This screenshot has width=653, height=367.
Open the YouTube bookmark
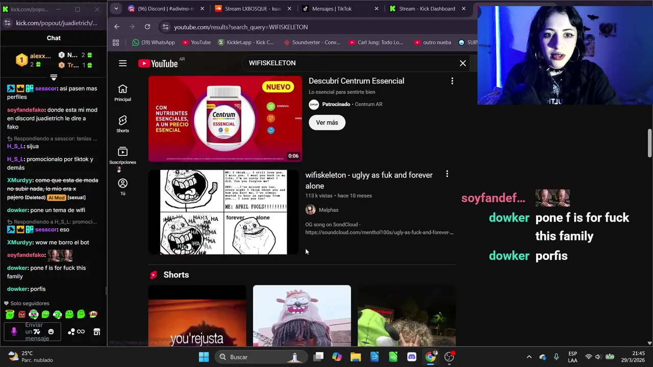click(196, 42)
